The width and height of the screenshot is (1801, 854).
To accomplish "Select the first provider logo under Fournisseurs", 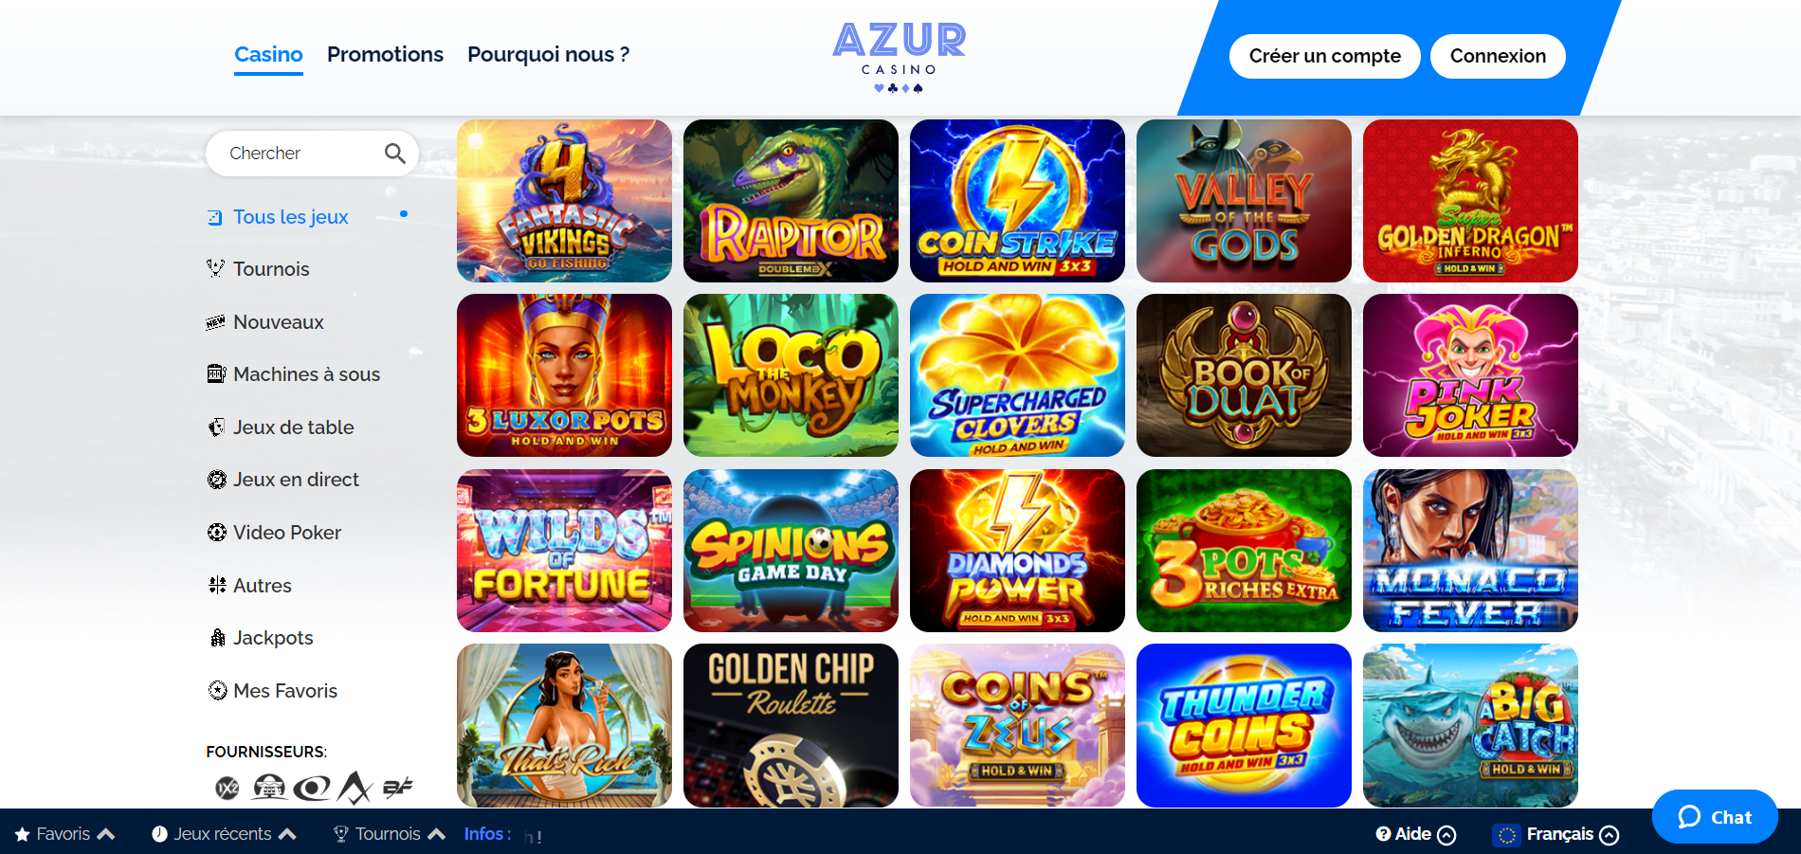I will (227, 788).
